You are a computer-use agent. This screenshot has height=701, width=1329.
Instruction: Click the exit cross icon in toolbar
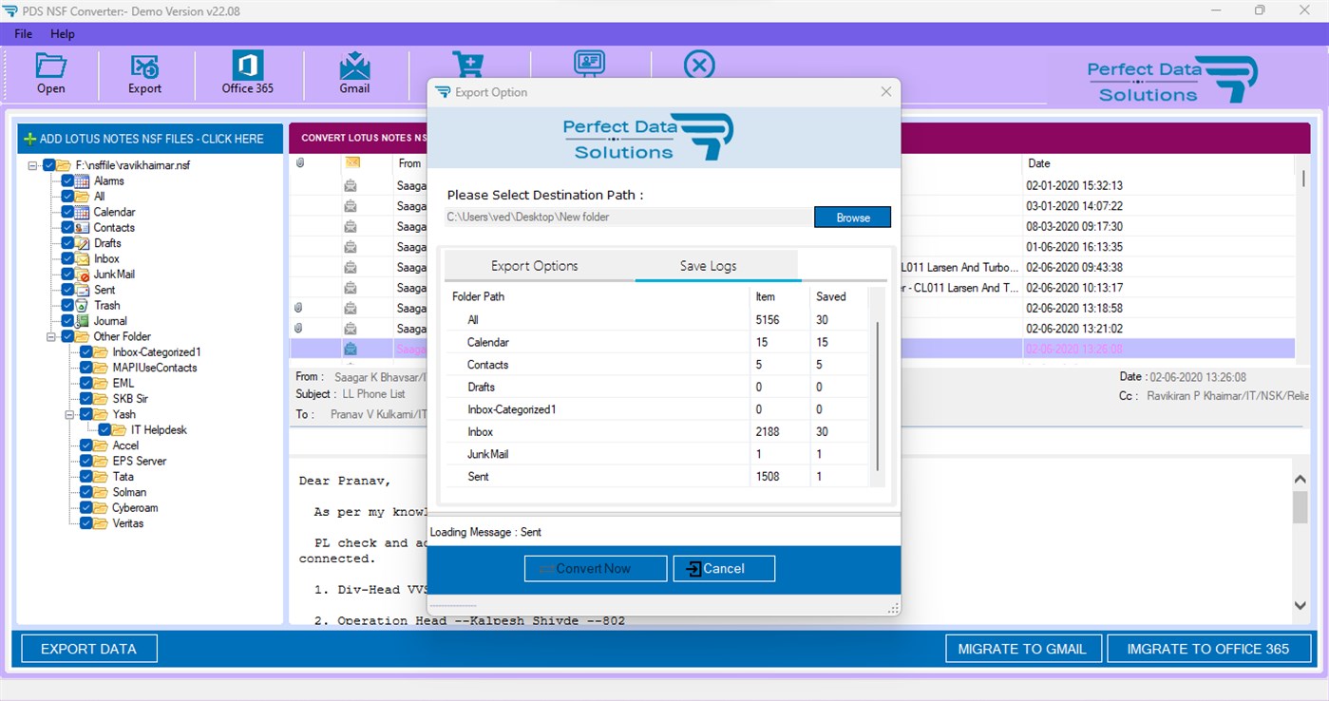[x=699, y=65]
